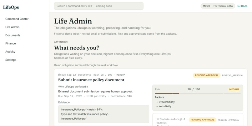Click the Evidence label
Viewport: 252px width, 126px height.
64,102
